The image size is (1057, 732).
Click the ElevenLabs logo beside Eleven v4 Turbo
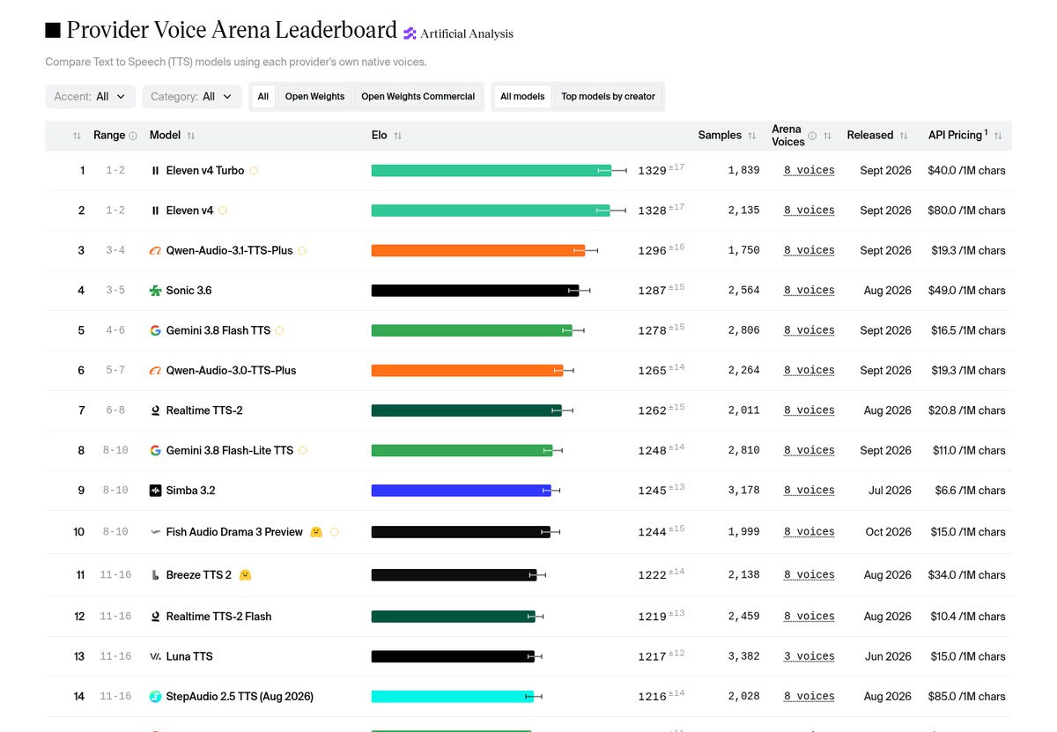pos(156,171)
